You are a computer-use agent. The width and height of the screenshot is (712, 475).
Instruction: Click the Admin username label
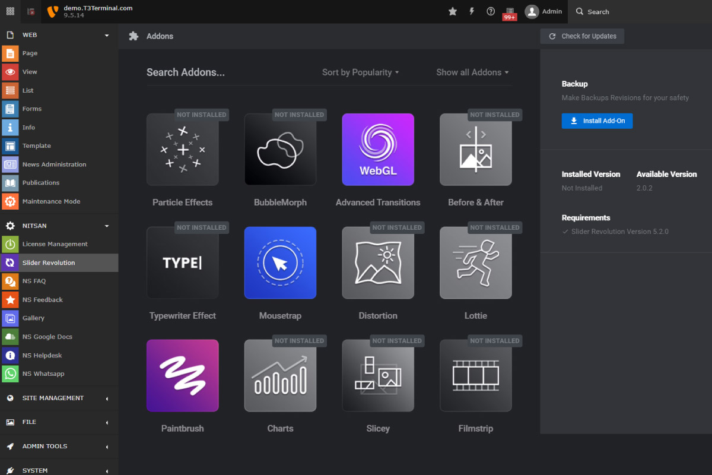(x=552, y=11)
